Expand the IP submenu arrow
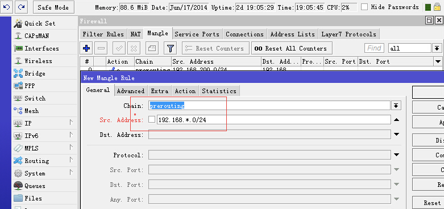 (71, 123)
